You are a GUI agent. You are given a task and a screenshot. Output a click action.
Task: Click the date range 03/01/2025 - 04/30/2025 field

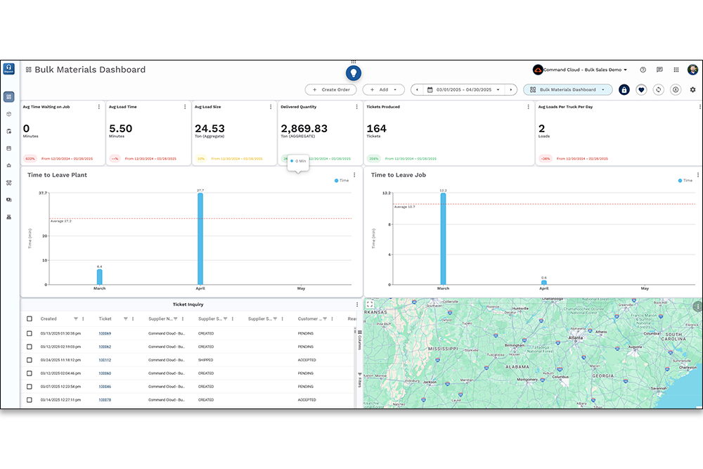(x=464, y=90)
